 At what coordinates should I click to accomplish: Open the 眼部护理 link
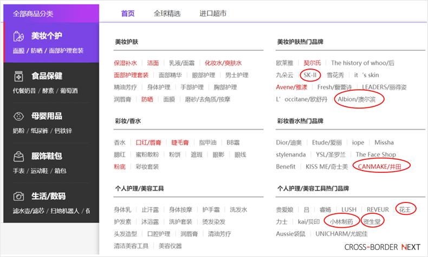point(203,75)
